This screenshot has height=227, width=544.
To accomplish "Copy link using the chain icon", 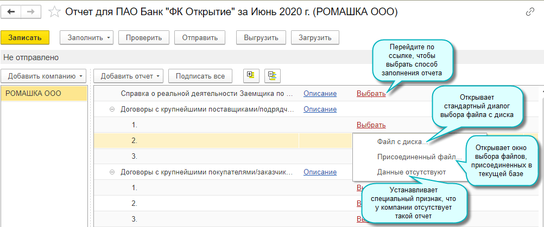I will (530, 12).
